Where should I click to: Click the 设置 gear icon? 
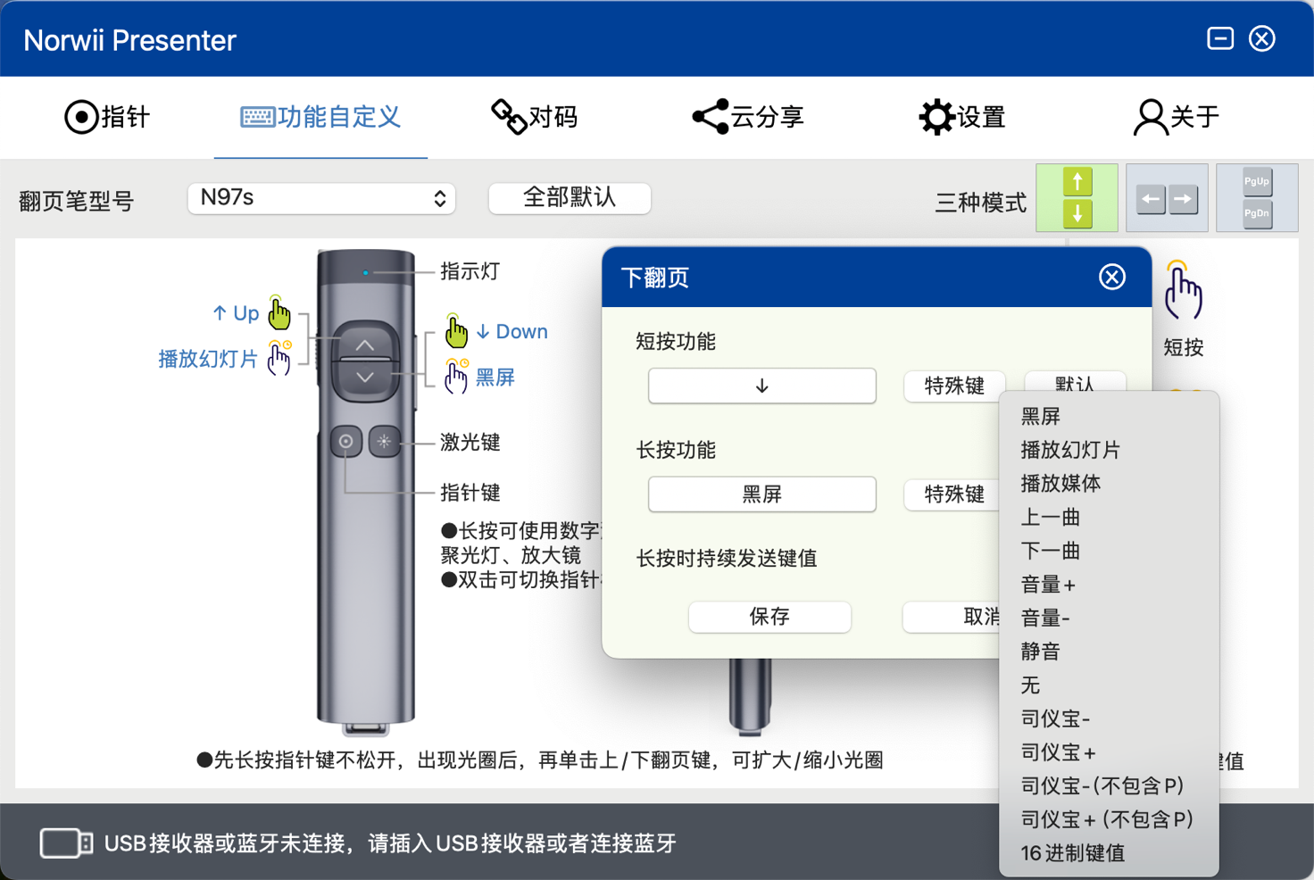pos(936,117)
